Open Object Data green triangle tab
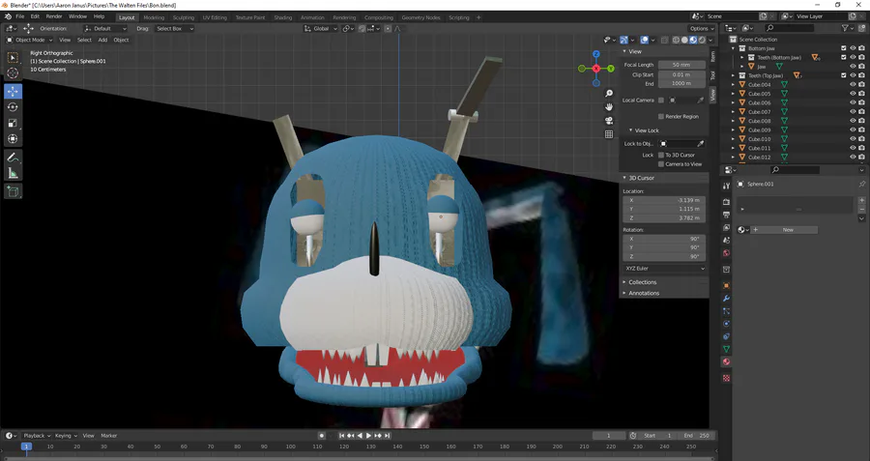Image resolution: width=870 pixels, height=461 pixels. [726, 349]
